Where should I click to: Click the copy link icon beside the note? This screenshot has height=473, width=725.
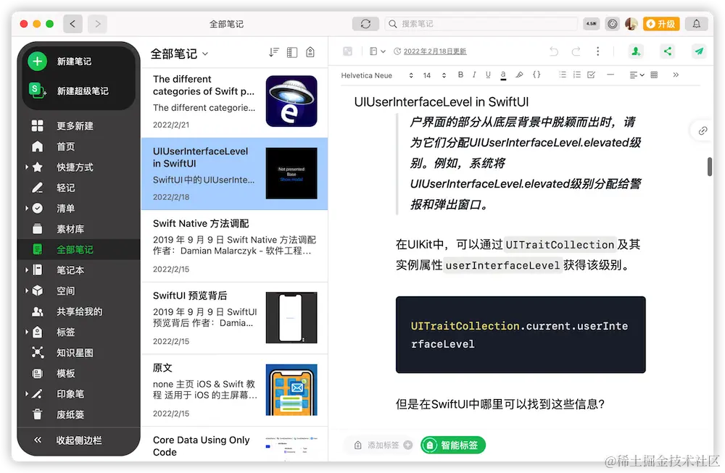tap(703, 130)
